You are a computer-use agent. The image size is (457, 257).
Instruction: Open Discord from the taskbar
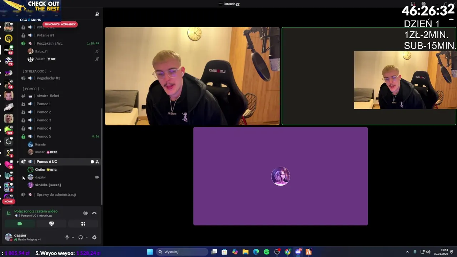(x=298, y=252)
